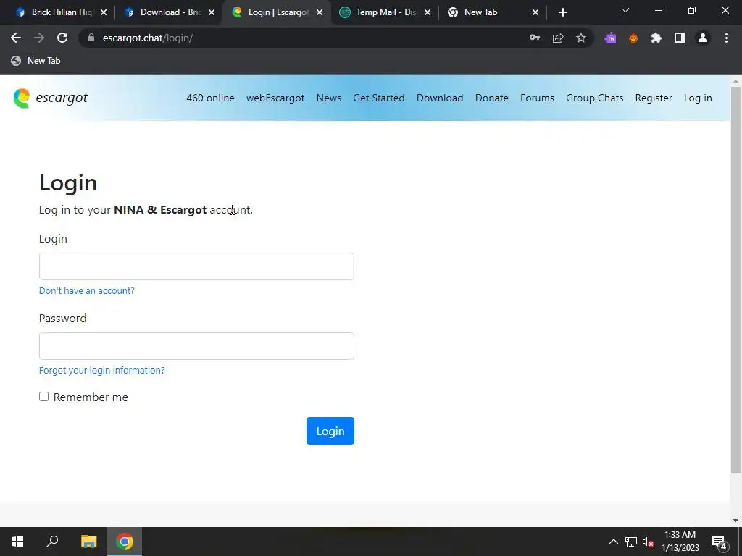Close the Brick Hillian tab

point(104,12)
